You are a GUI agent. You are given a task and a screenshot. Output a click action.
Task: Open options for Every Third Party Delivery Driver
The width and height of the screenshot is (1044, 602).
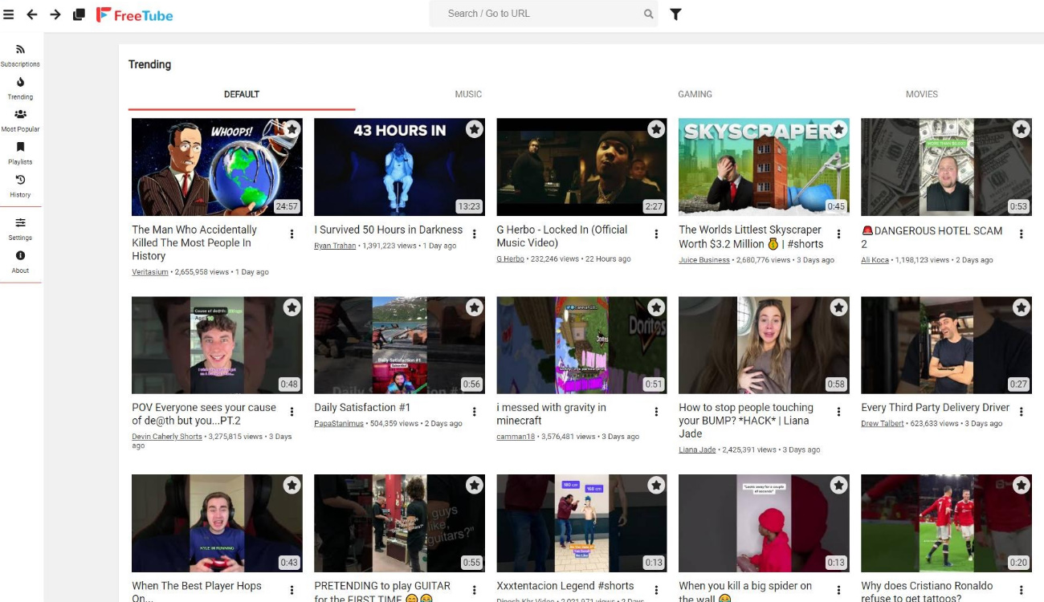(1022, 412)
